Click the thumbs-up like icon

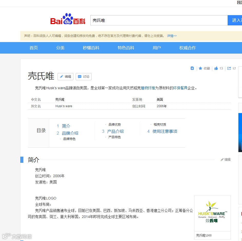216,68
